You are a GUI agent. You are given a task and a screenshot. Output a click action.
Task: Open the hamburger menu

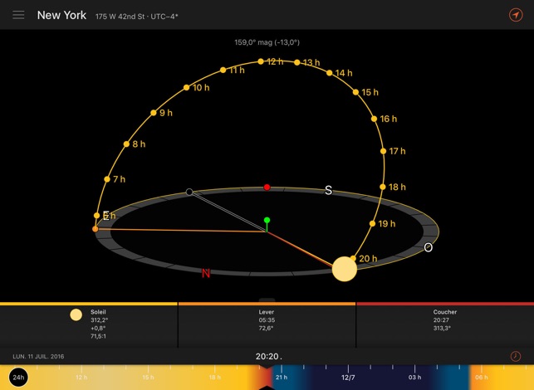(18, 15)
